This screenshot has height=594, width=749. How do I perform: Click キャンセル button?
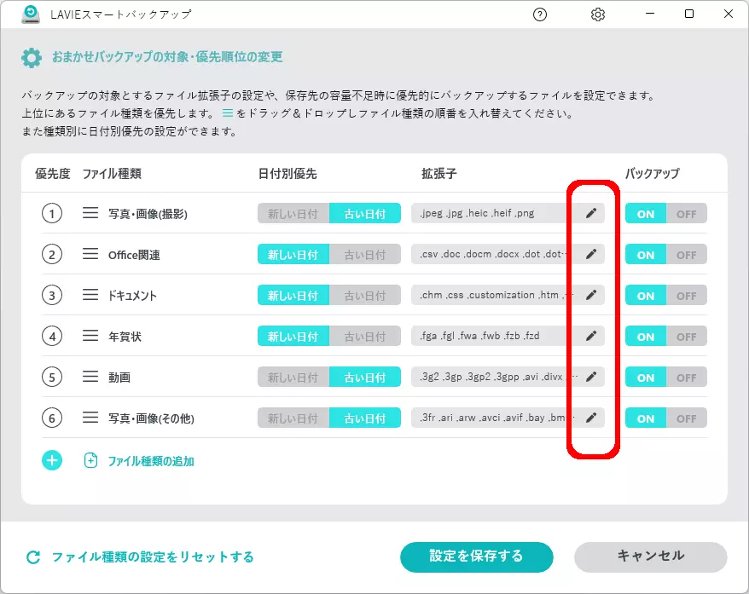click(651, 557)
